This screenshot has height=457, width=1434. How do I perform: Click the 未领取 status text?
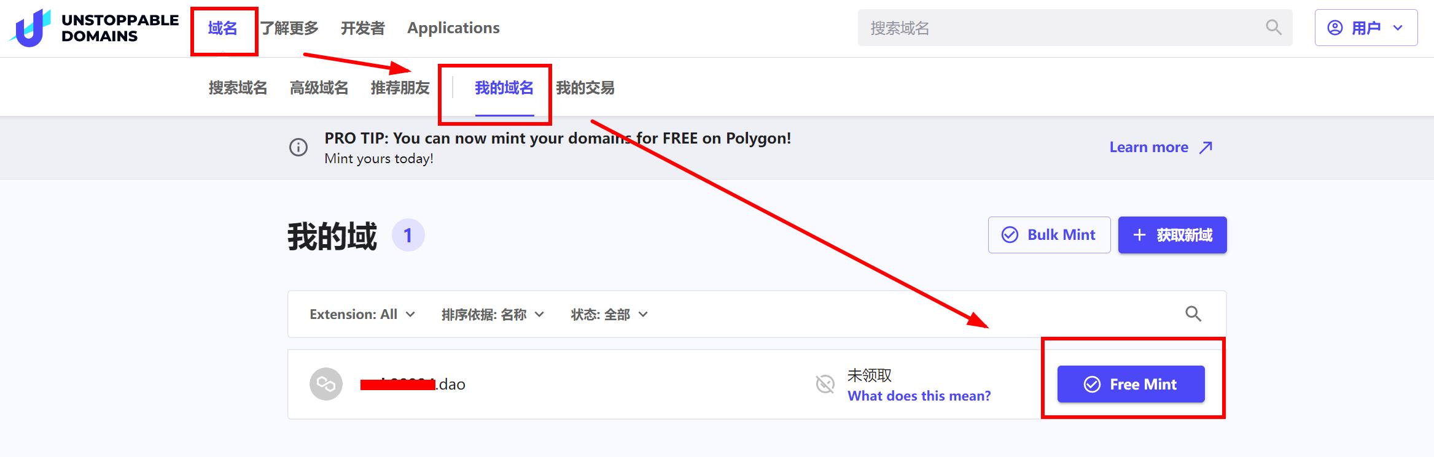[x=870, y=375]
